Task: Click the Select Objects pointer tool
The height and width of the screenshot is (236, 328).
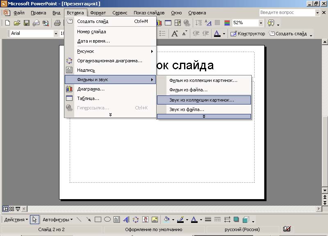Action: (x=34, y=220)
